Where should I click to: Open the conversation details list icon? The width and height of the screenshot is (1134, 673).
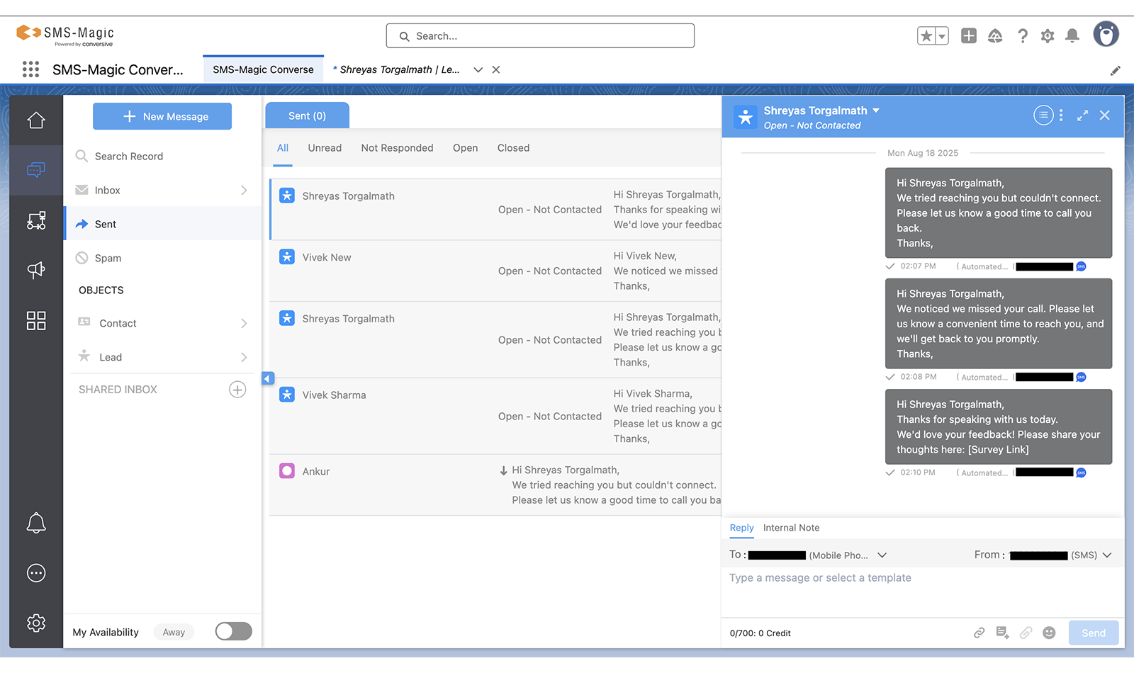[1043, 115]
